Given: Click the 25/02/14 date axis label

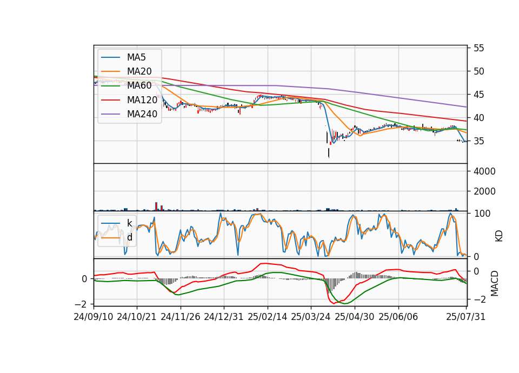Looking at the screenshot, I should (x=268, y=317).
